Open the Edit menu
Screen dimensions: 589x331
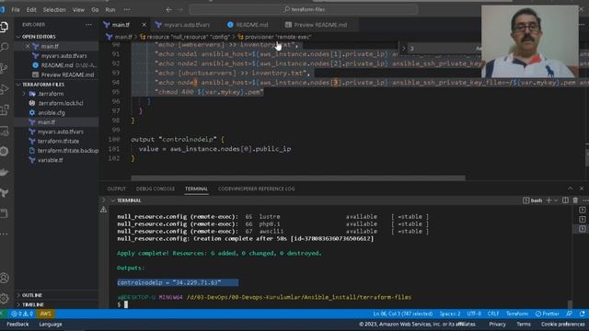coord(31,10)
